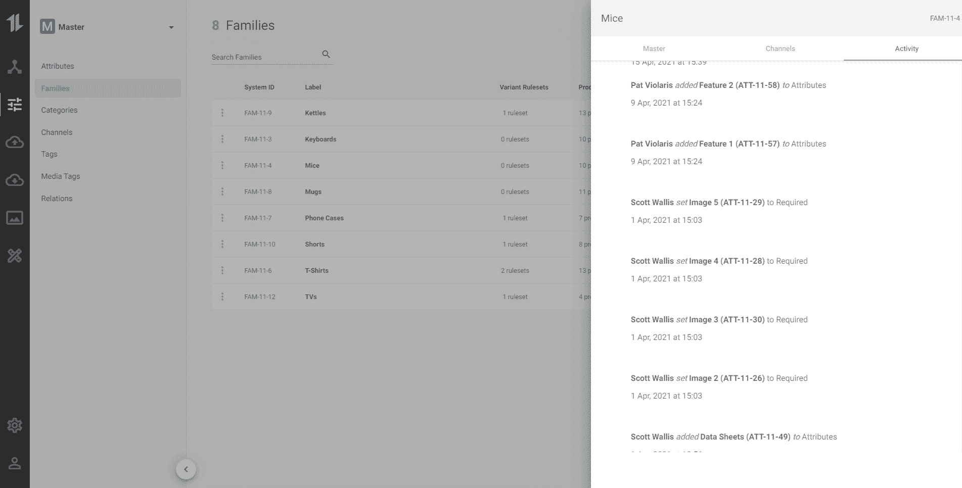This screenshot has width=962, height=488.
Task: Click the app logo in the sidebar
Action: tap(15, 23)
